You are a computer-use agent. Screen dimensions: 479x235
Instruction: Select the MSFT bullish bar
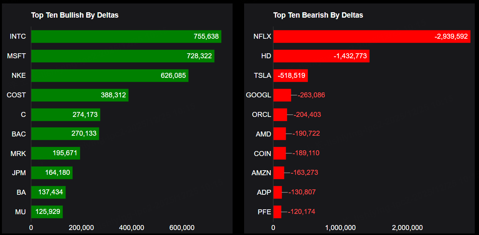pos(123,56)
